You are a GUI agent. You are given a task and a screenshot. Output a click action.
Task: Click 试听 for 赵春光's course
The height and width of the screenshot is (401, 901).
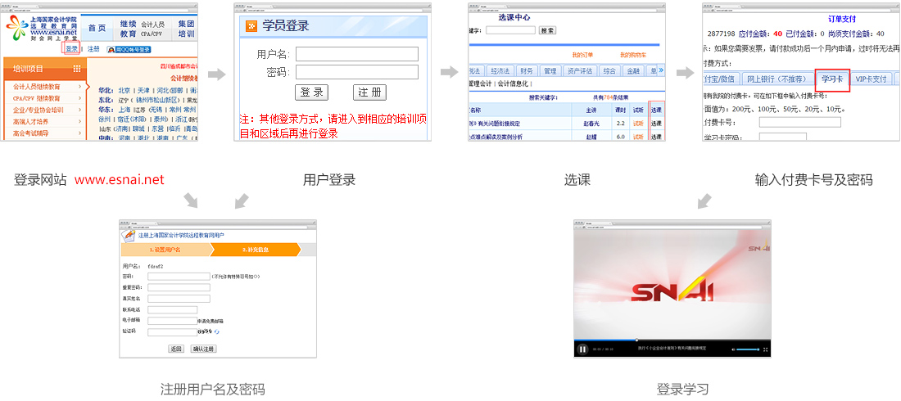coord(638,124)
